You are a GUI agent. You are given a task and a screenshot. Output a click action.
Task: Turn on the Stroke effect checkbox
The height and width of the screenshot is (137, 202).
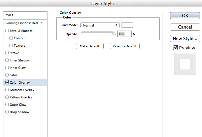[7, 53]
